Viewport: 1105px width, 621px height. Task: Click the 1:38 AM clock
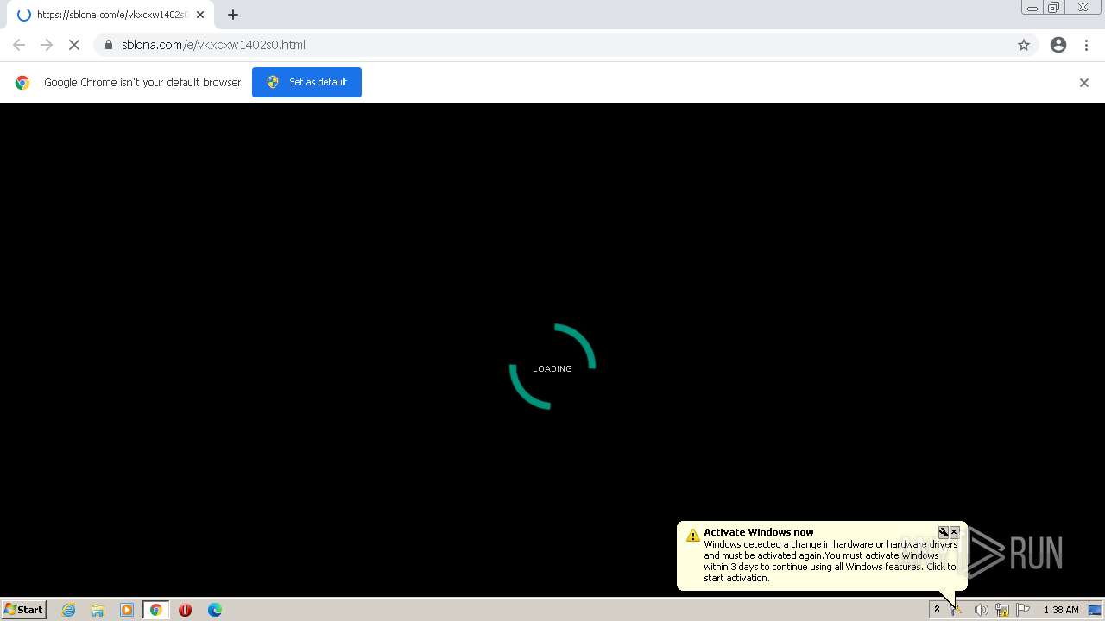tap(1061, 610)
